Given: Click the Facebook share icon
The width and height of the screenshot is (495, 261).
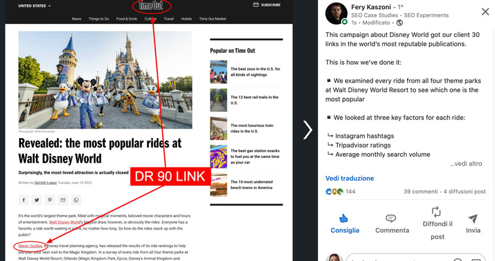Looking at the screenshot, I should 24,200.
